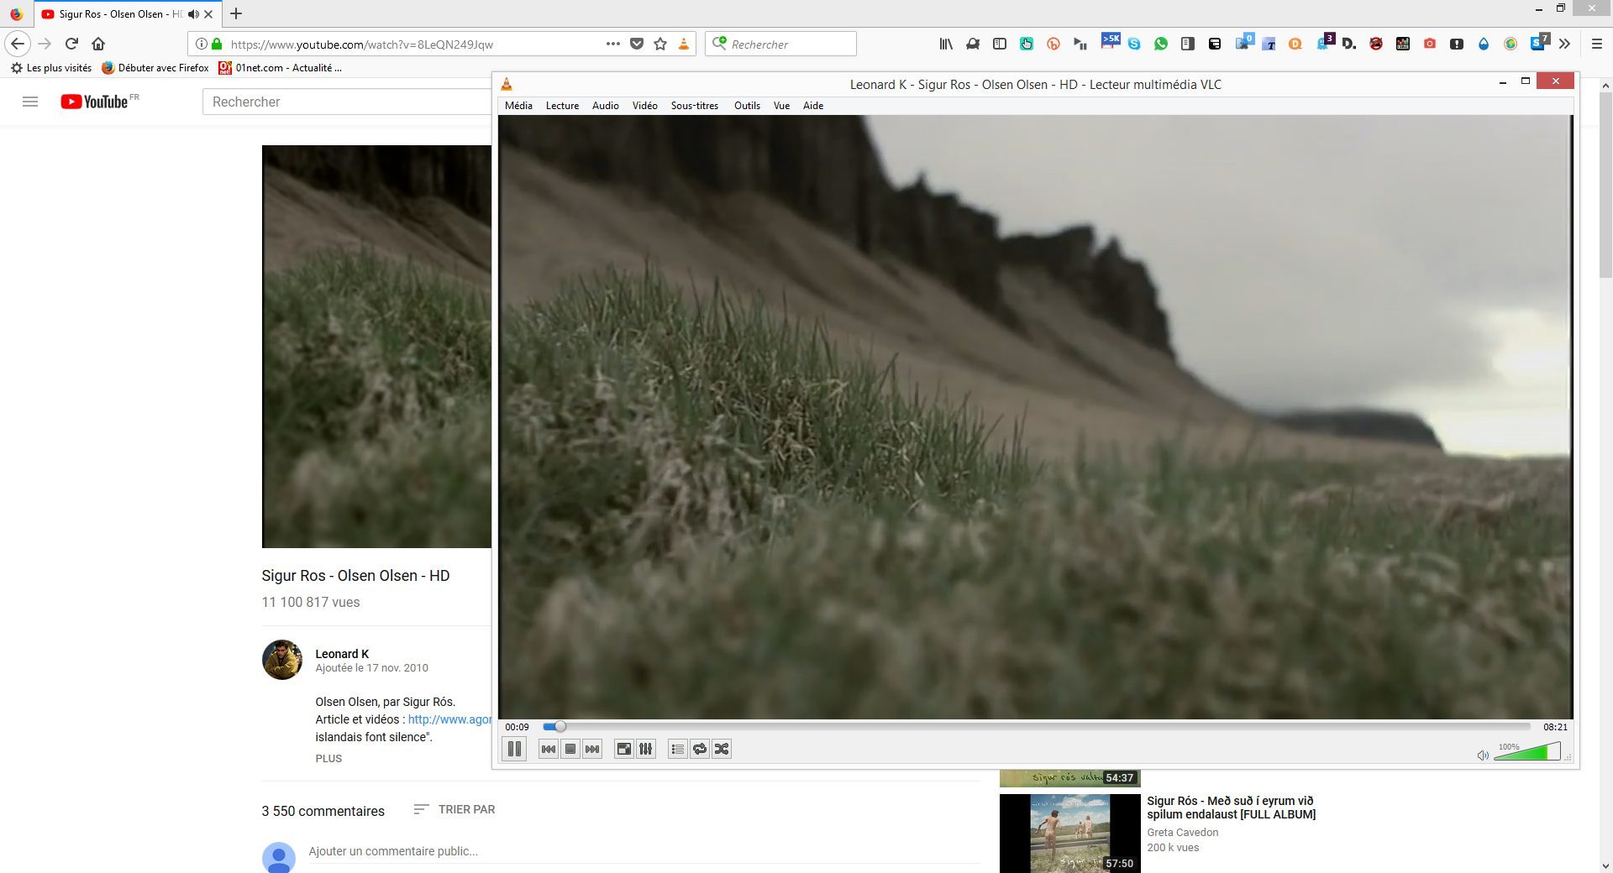Open Firefox hamburger application menu
1613x873 pixels.
(x=1597, y=44)
